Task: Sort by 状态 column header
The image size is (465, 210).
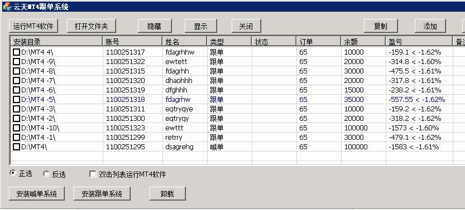Action: pyautogui.click(x=274, y=42)
